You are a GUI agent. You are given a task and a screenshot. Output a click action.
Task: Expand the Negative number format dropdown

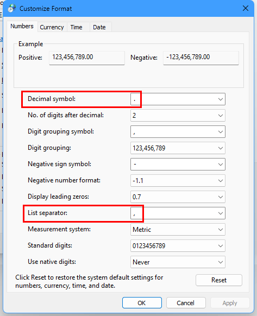click(178, 181)
